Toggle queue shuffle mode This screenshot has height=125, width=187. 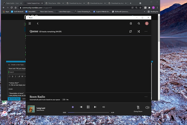click(138, 32)
